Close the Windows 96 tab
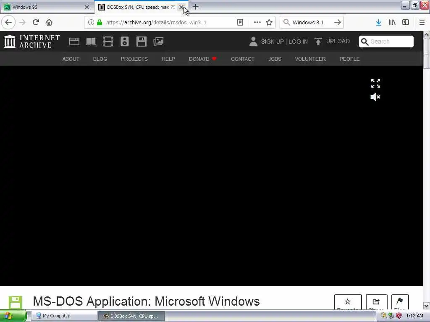 87,7
